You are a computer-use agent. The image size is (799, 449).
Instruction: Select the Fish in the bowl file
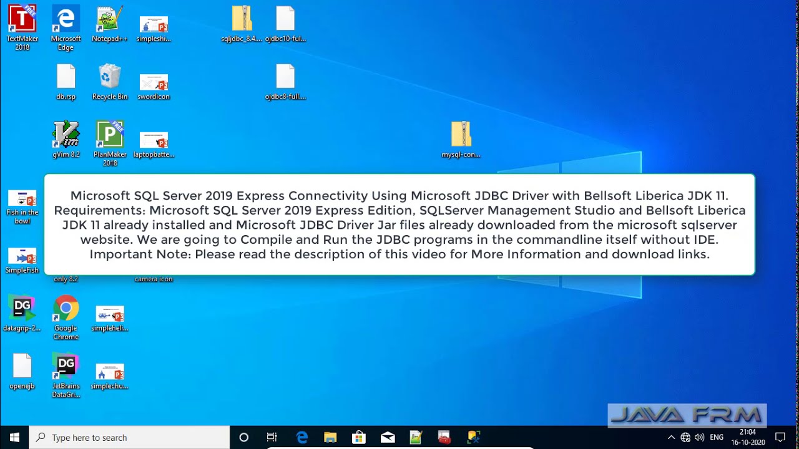point(22,206)
